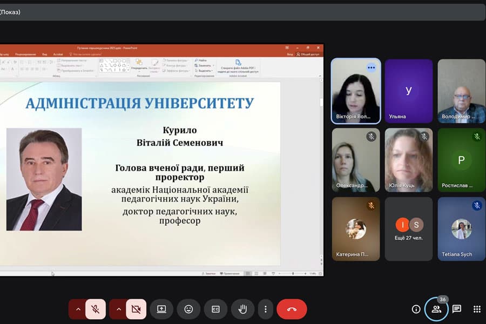Click the PowerPoint zoom slider
This screenshot has width=486, height=324.
click(x=293, y=273)
